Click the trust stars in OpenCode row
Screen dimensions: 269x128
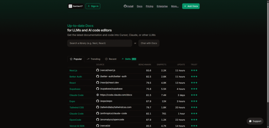click(x=194, y=120)
